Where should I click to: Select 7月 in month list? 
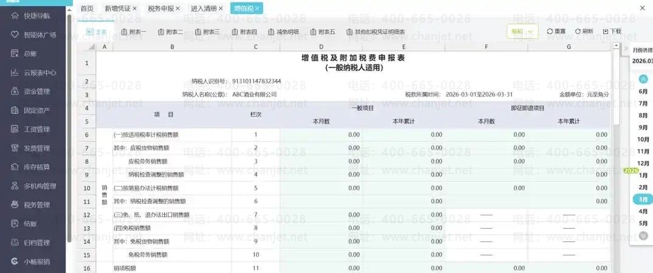(x=643, y=103)
